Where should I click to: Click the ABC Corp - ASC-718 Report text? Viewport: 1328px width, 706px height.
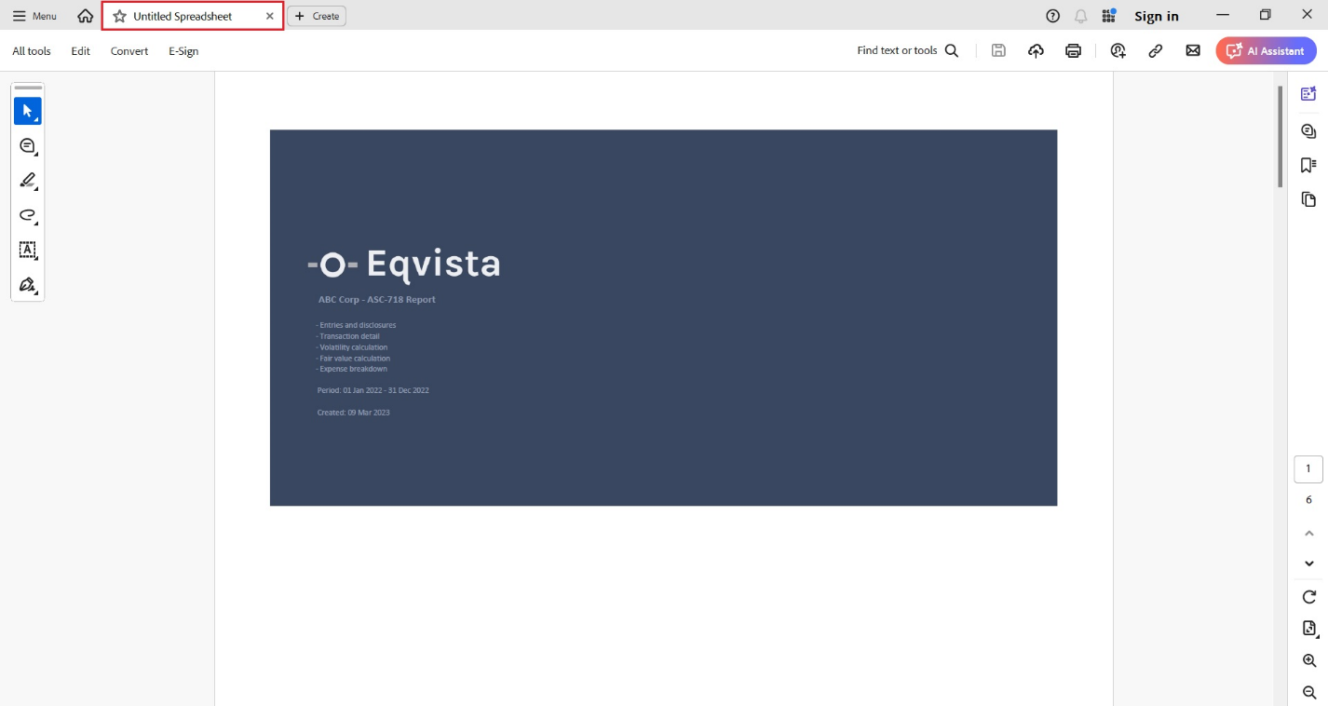pyautogui.click(x=377, y=300)
